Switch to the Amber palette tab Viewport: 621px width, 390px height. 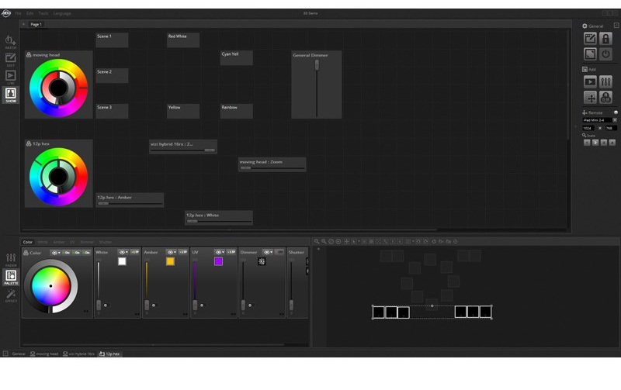click(x=59, y=242)
